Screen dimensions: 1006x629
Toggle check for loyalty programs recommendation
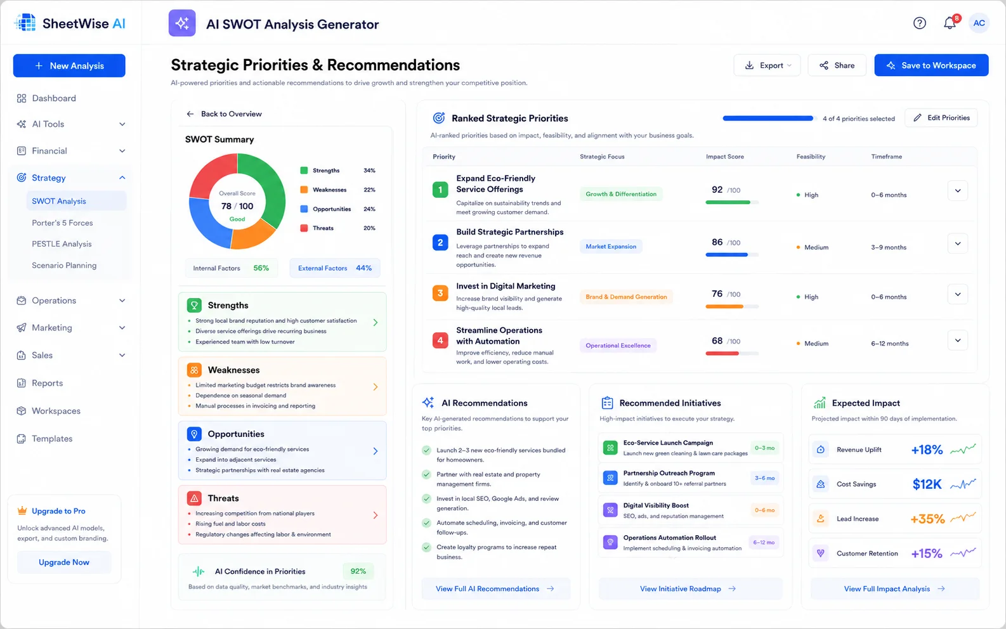point(427,547)
